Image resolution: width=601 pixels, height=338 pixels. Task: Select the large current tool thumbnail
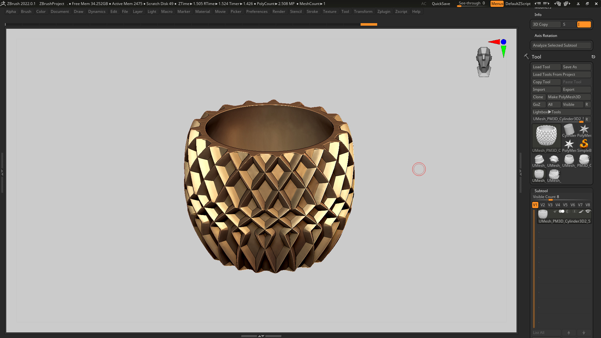click(x=546, y=138)
